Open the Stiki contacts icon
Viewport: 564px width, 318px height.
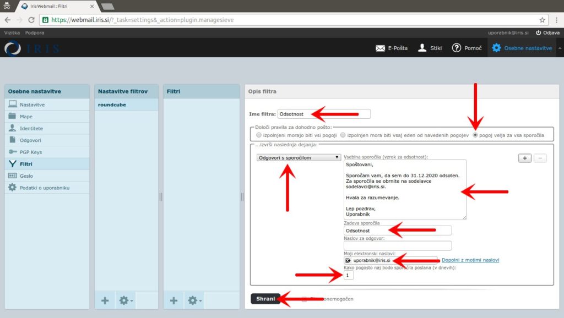pyautogui.click(x=422, y=48)
